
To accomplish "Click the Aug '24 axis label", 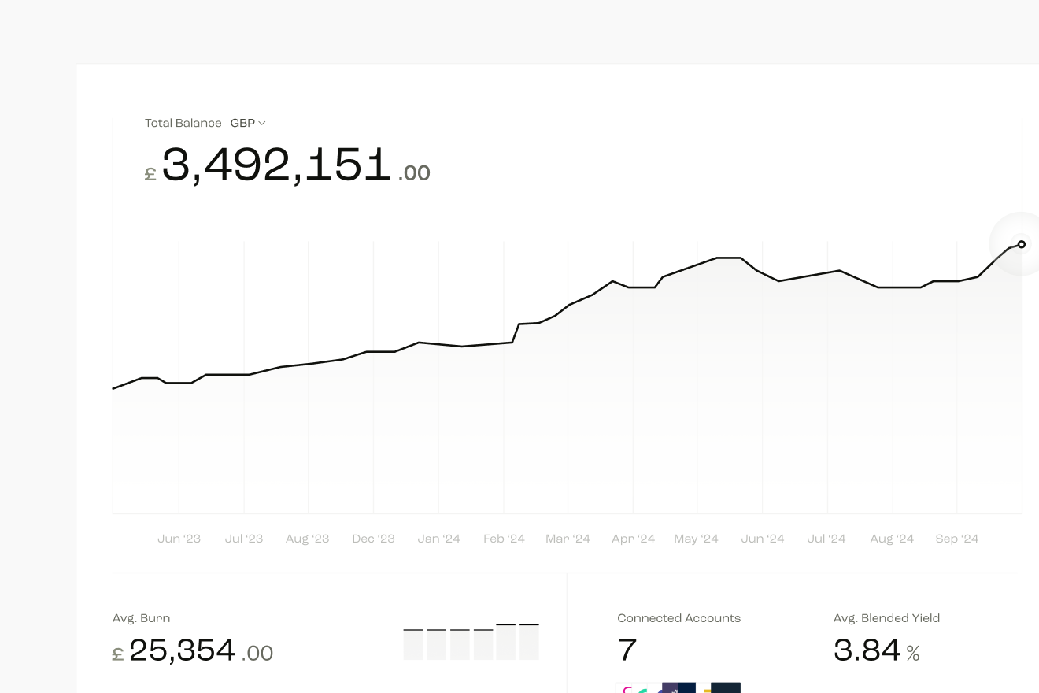I will pos(892,539).
